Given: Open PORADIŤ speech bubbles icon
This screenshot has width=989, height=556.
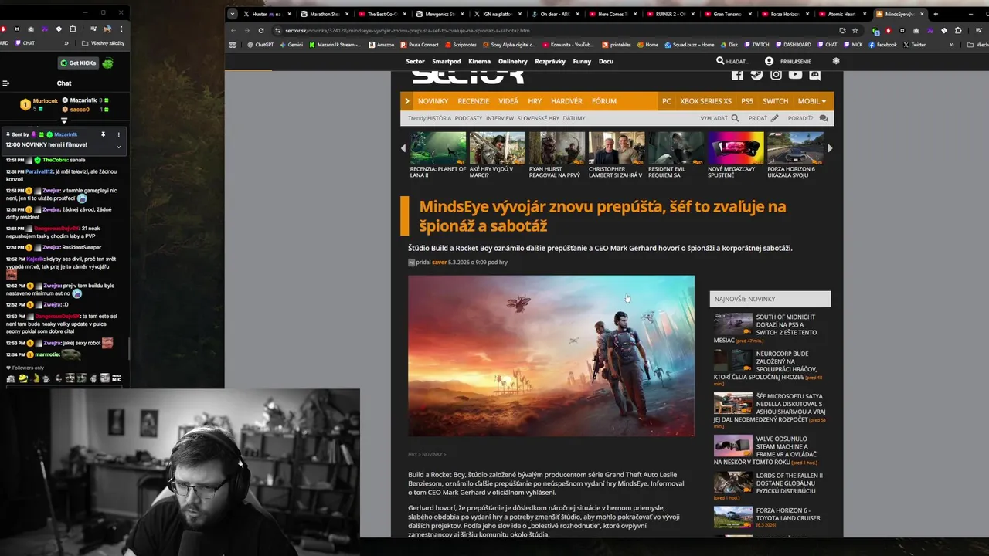Looking at the screenshot, I should point(824,118).
